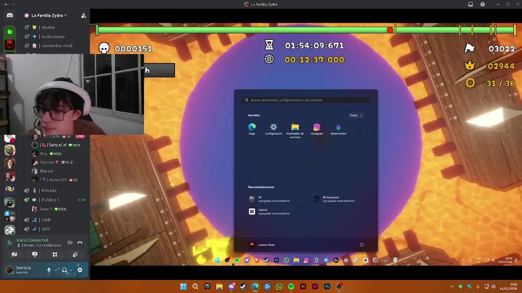This screenshot has width=522, height=293.
Task: Open Explorador de archivos pinned app
Action: (x=295, y=131)
